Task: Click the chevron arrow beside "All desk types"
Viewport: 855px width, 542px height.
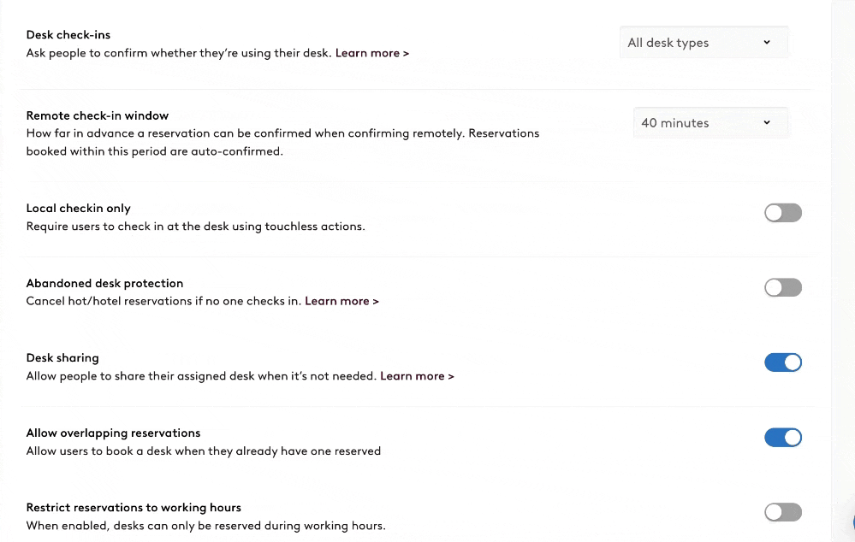Action: click(x=767, y=43)
